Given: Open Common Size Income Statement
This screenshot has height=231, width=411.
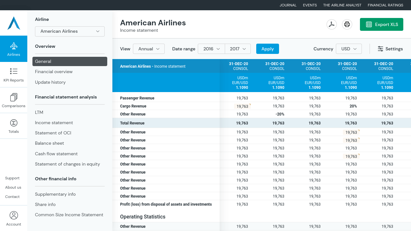Looking at the screenshot, I should coord(69,215).
